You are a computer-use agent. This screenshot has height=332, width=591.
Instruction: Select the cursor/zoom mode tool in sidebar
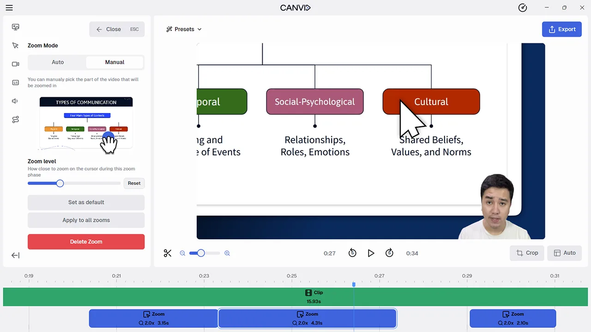15,45
